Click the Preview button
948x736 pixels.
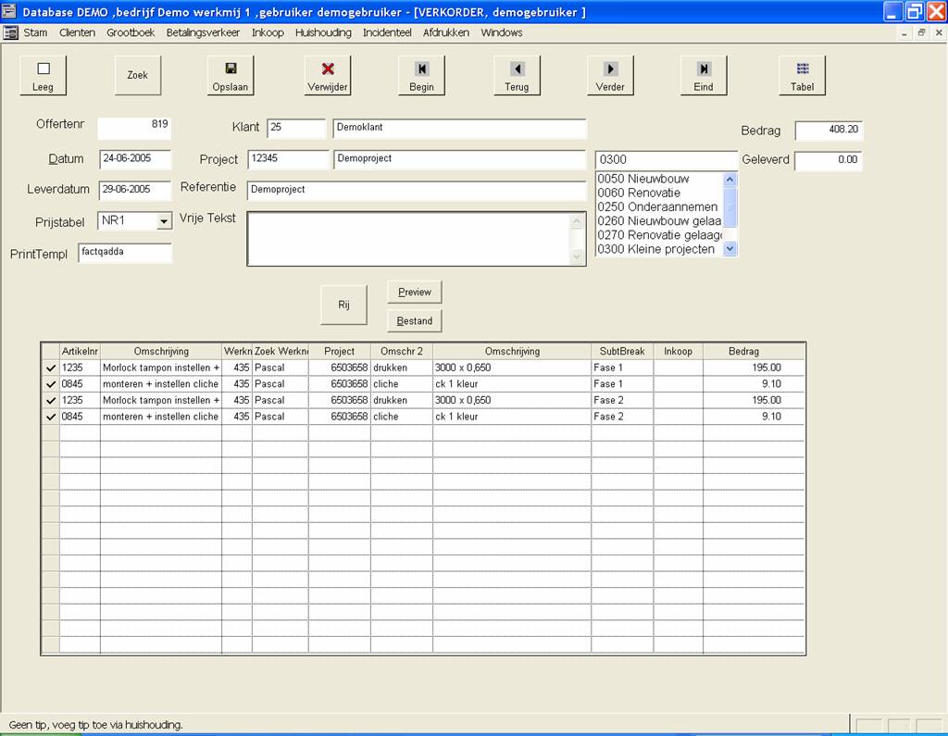pos(414,292)
